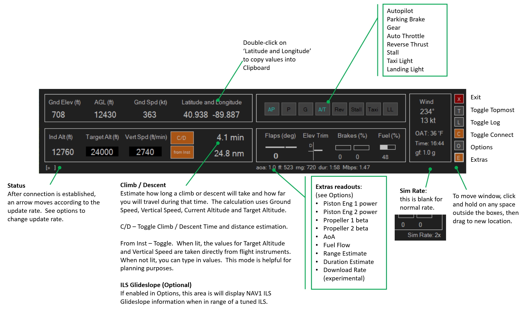Toggle the AP autopilot indicator
Screen dimensions: 530x309
pyautogui.click(x=271, y=109)
